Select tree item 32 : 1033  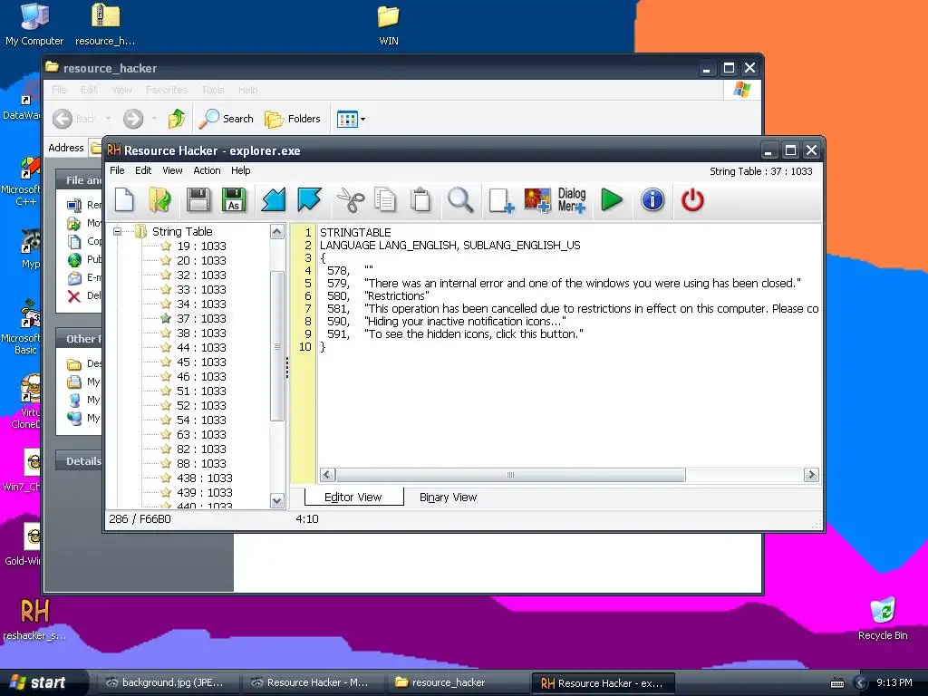201,275
